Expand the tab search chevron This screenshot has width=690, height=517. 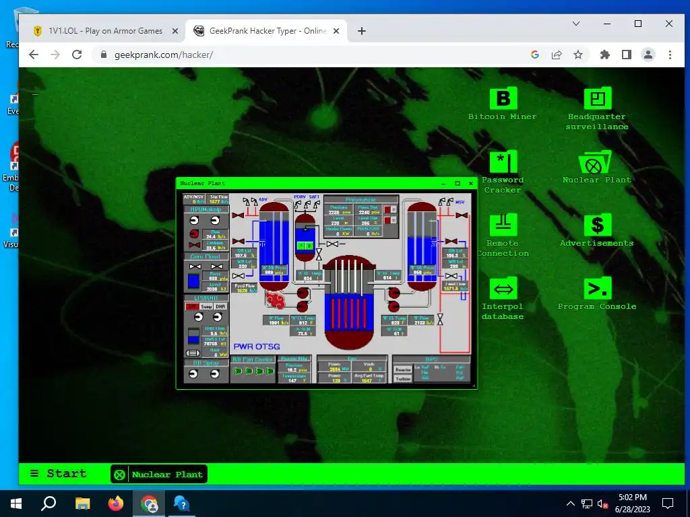coord(575,24)
